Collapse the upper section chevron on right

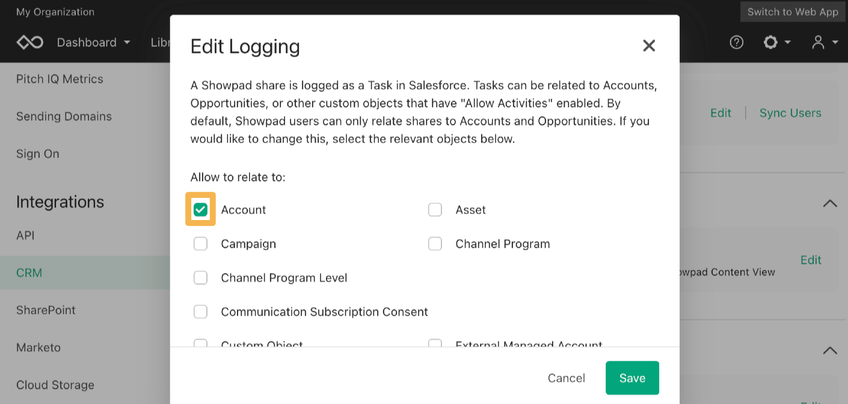point(830,203)
